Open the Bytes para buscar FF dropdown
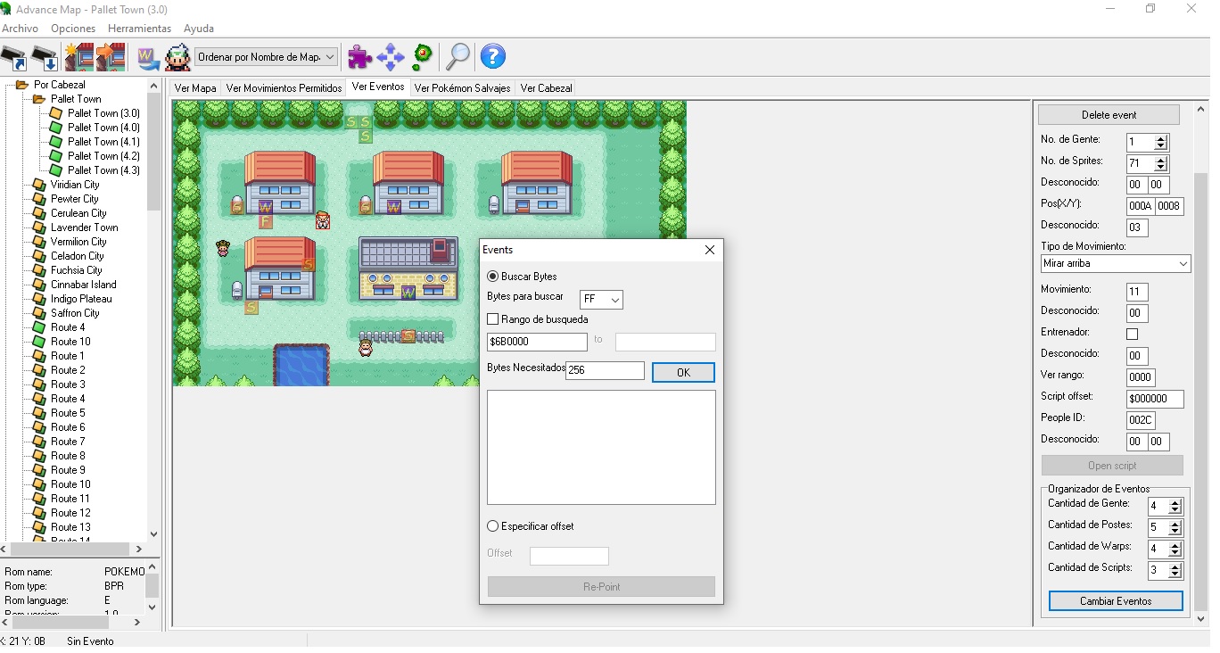Viewport: 1220px width, 653px height. [x=601, y=300]
